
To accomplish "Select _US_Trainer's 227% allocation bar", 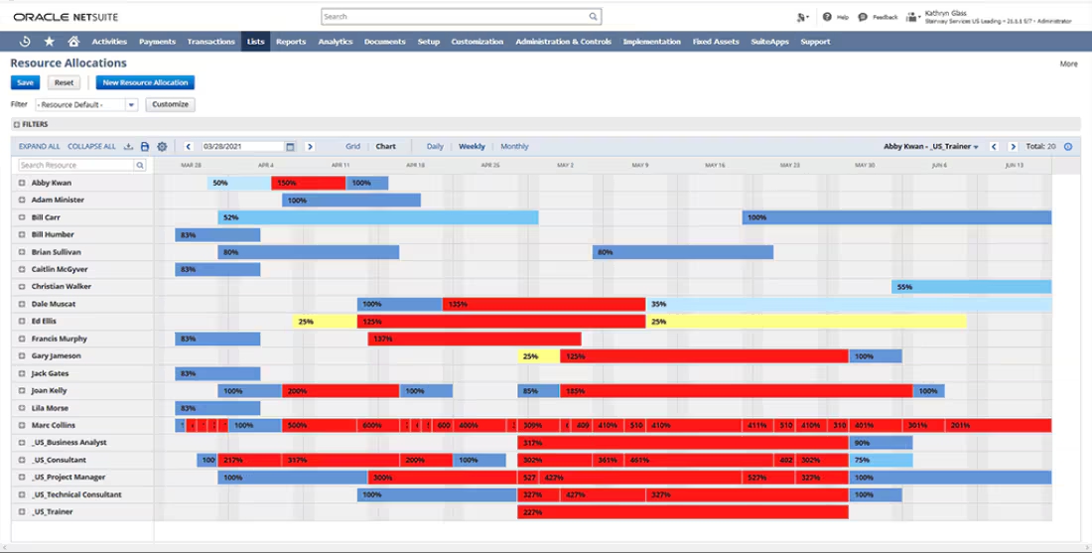I will pos(683,512).
